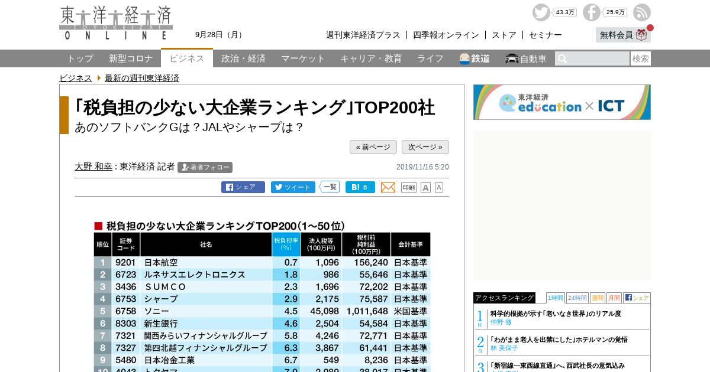Open the 政治・経済 navigation tab
The width and height of the screenshot is (710, 372).
243,58
